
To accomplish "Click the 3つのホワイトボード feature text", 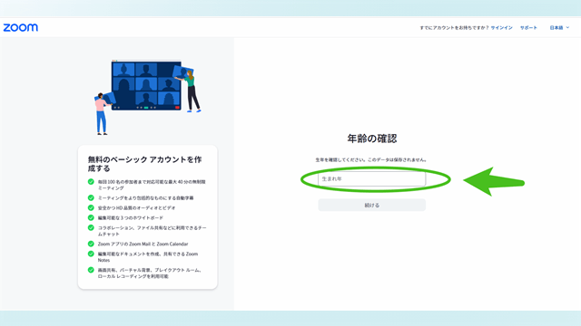I will tap(131, 218).
